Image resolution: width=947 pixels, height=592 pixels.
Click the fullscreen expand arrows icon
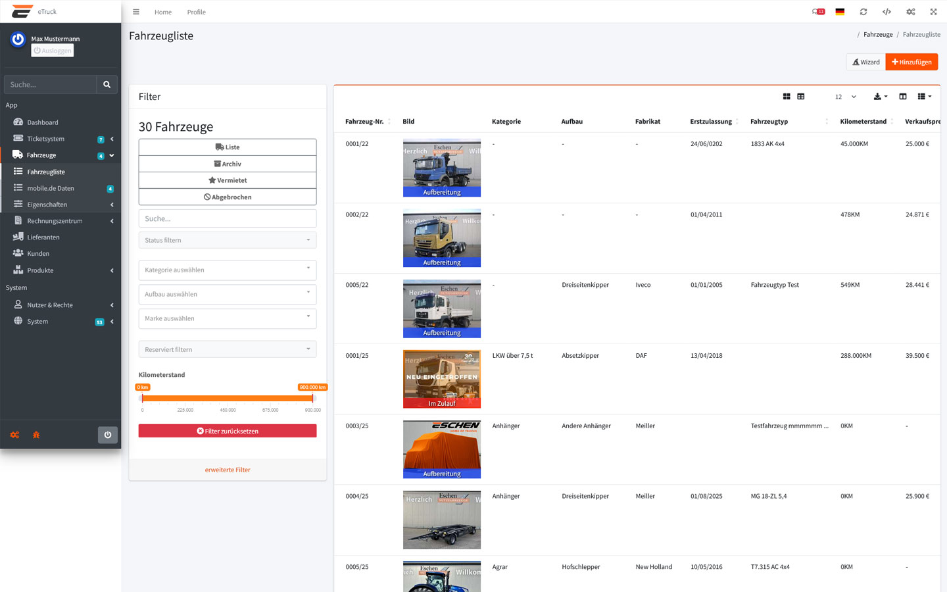[x=933, y=12]
